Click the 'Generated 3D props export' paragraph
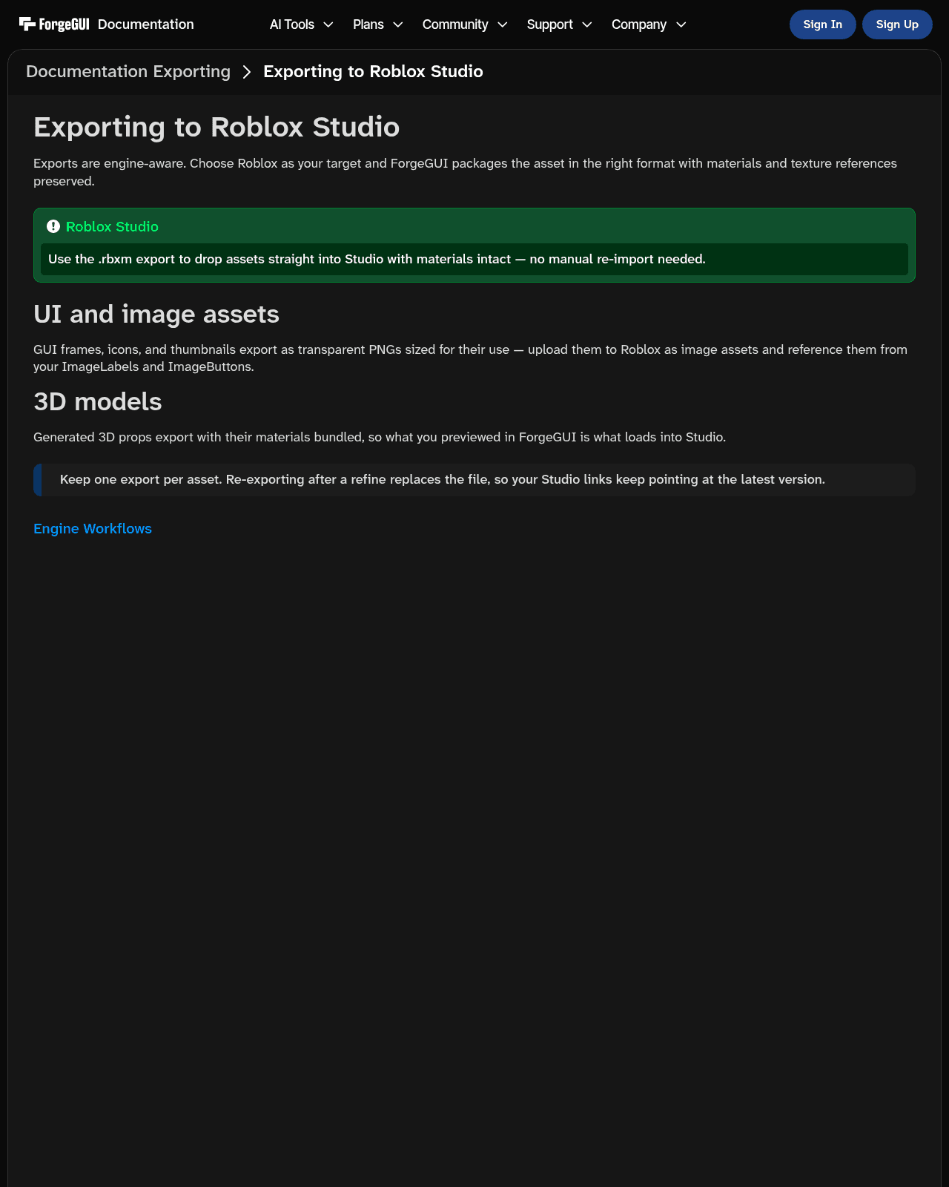This screenshot has height=1187, width=949. (x=380, y=438)
